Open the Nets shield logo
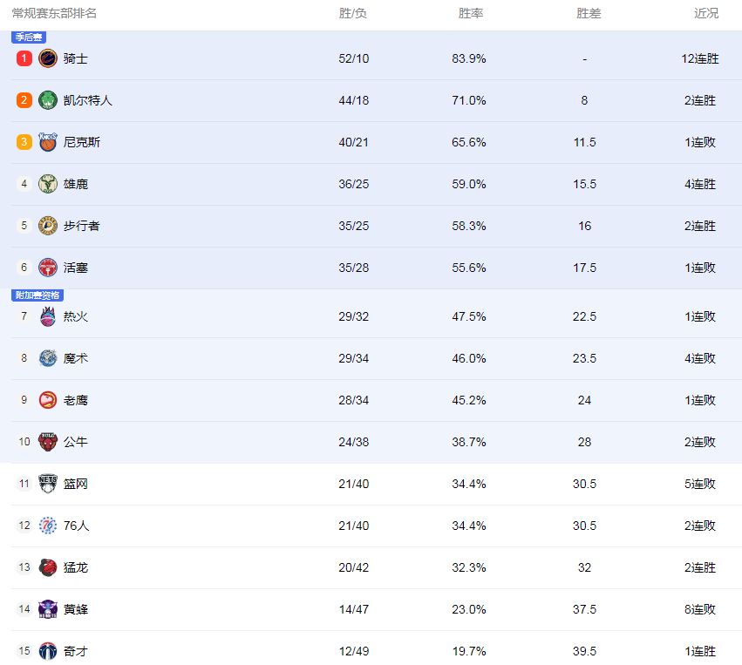Viewport: 742px width, 665px height. pos(48,484)
